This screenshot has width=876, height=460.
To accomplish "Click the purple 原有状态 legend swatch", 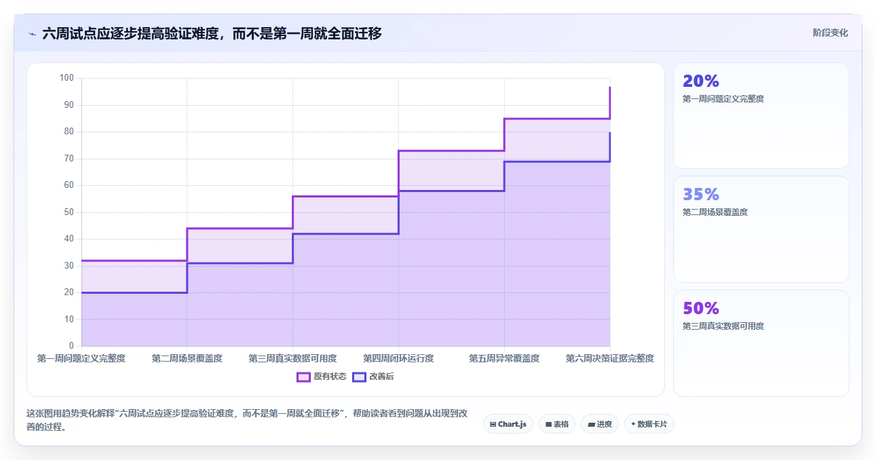I will (x=303, y=377).
